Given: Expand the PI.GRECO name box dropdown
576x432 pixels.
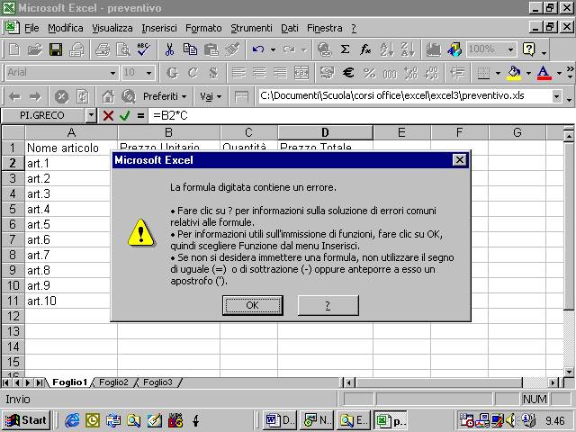Looking at the screenshot, I should 91,116.
